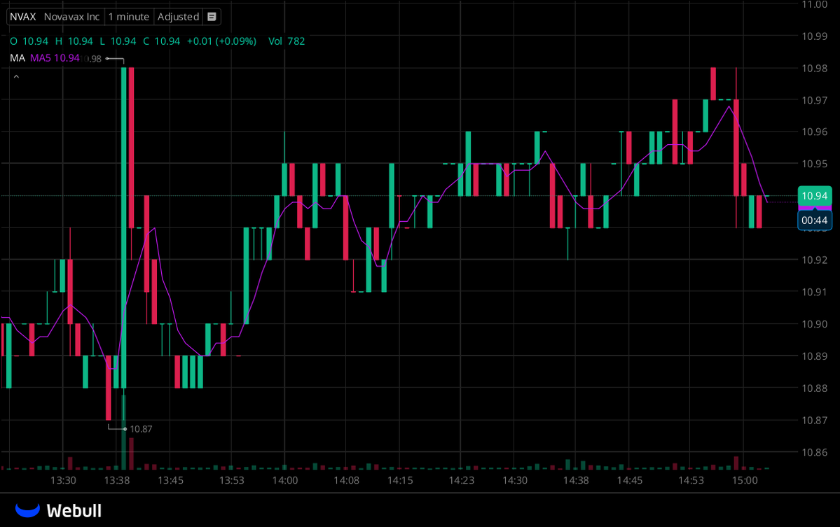Click the chart settings icon beside Adjusted

pos(212,17)
